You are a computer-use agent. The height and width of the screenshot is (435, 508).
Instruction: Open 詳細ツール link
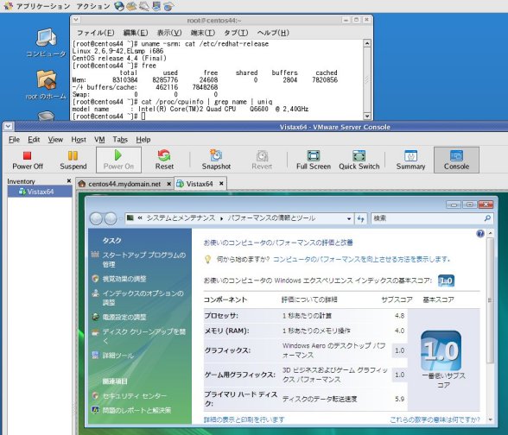(x=117, y=356)
